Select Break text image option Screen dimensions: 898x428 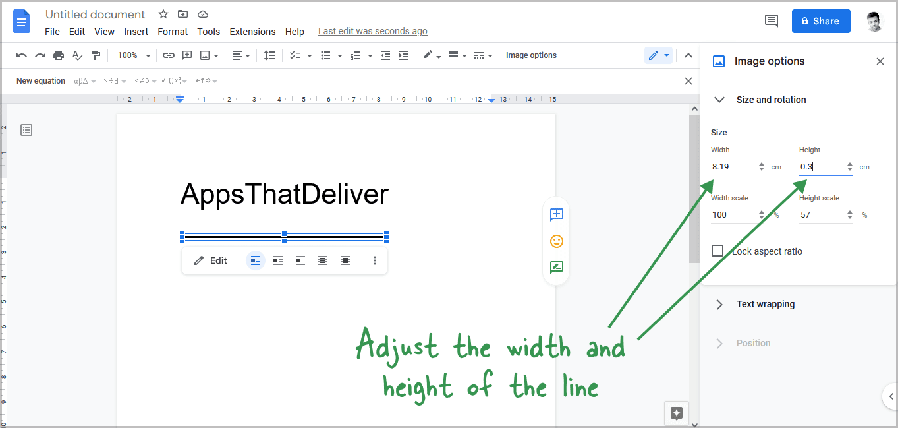300,260
